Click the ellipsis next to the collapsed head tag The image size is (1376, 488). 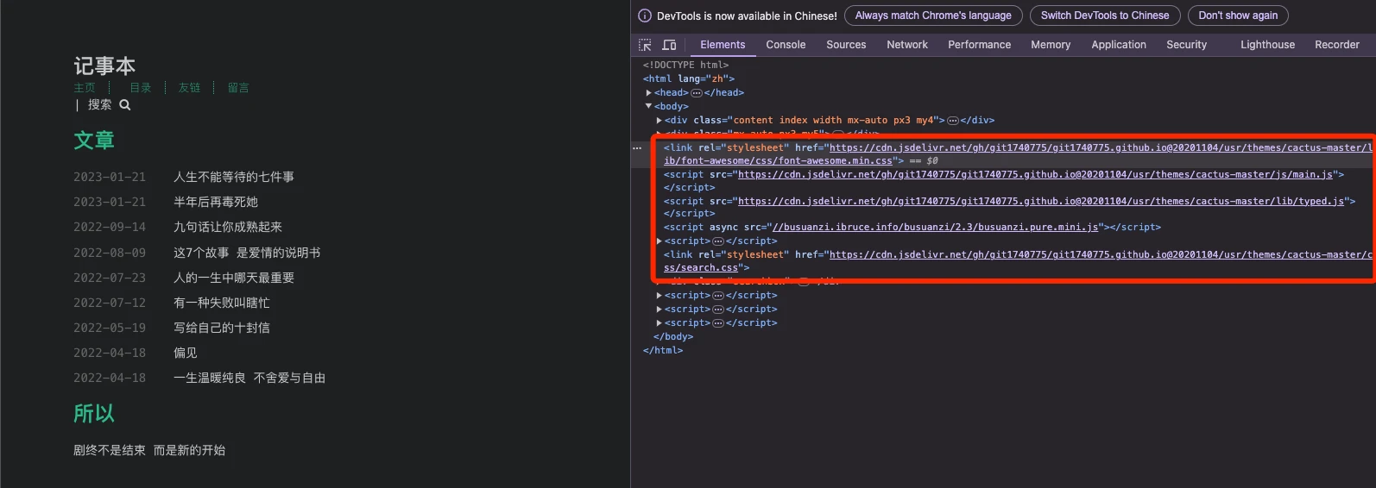pos(697,93)
